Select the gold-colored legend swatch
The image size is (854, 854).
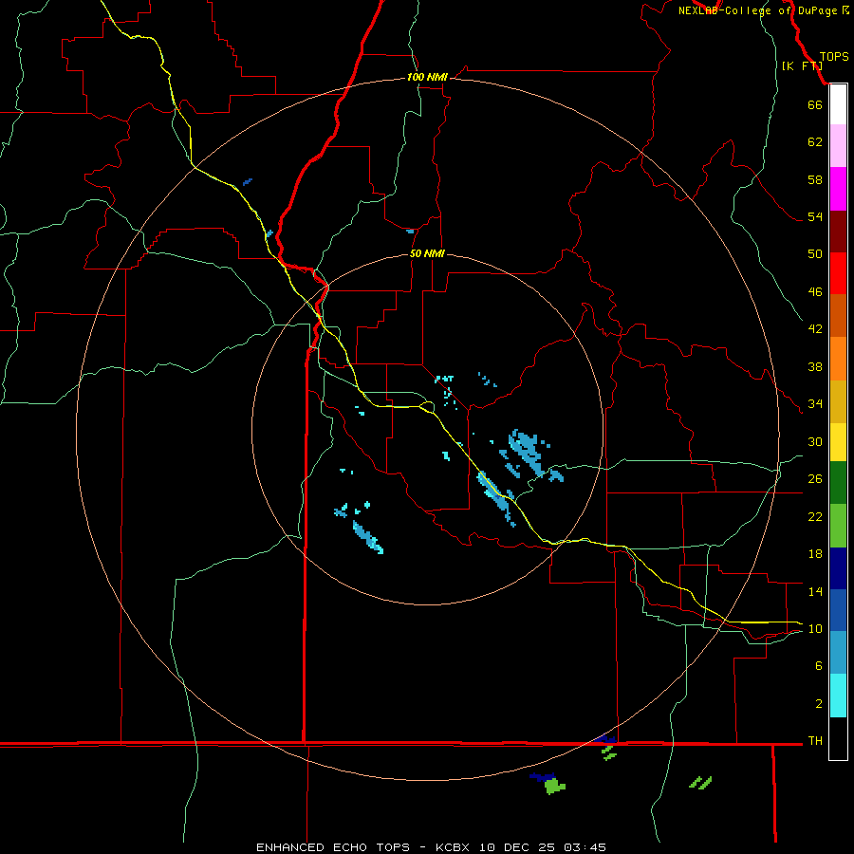[x=838, y=401]
